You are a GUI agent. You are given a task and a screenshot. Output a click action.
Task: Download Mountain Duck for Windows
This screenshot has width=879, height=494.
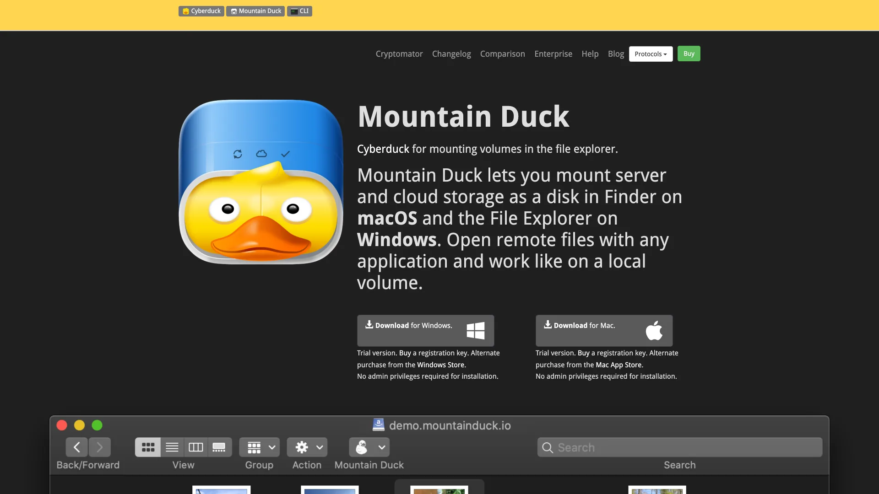click(x=425, y=330)
